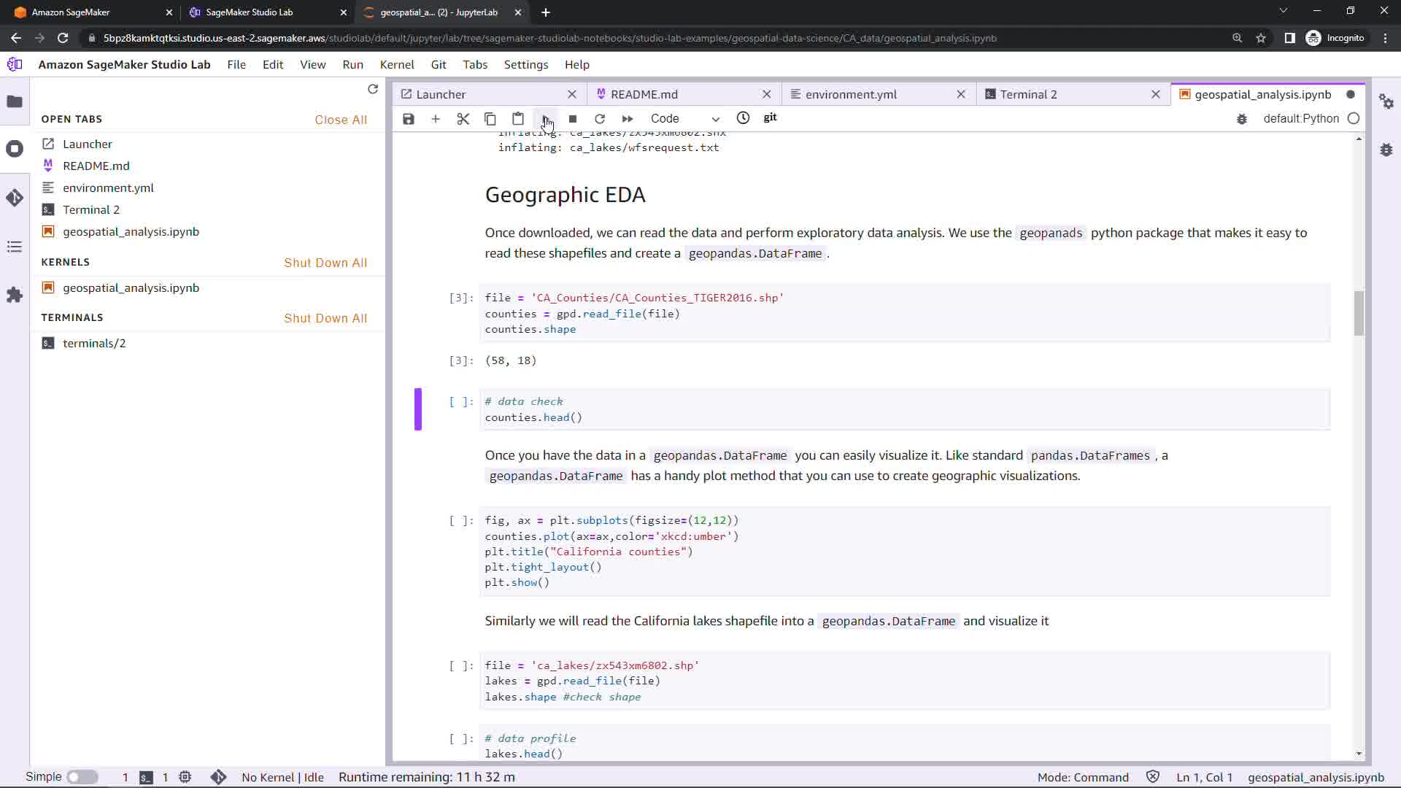This screenshot has width=1401, height=788.
Task: Click the notebook vertical scrollbar thumb
Action: click(1358, 314)
